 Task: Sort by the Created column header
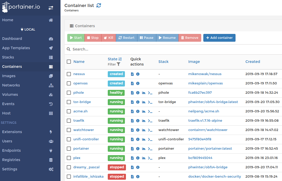coord(253,62)
